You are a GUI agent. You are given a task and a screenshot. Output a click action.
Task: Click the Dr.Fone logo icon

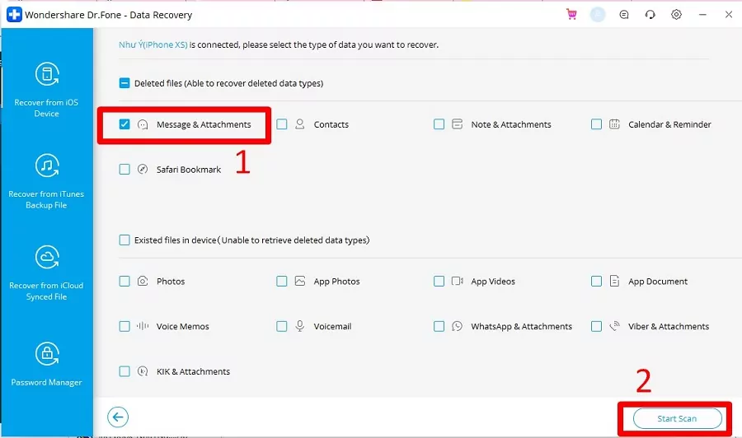[x=14, y=15]
